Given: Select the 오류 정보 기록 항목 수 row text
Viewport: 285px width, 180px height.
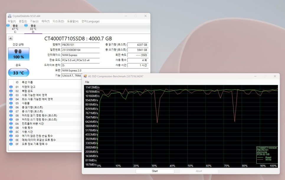Looking at the screenshot, I should pos(35,144).
